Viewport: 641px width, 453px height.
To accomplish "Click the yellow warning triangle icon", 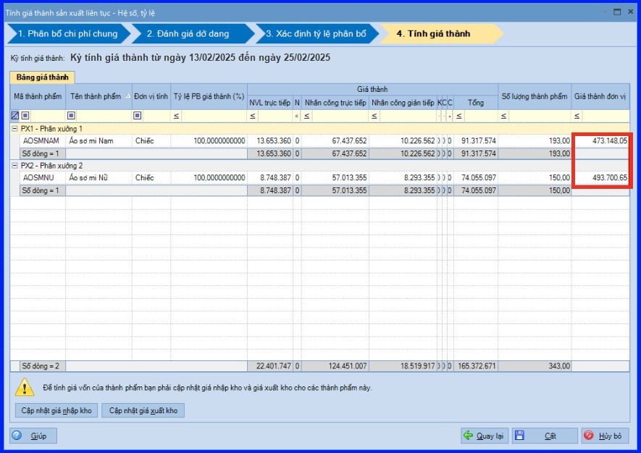I will point(25,387).
